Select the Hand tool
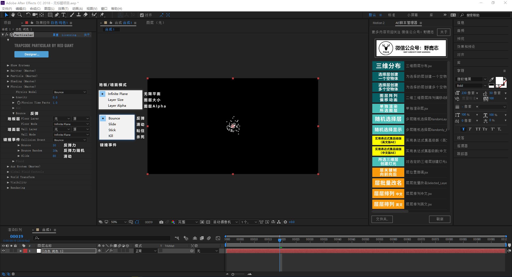 13,15
